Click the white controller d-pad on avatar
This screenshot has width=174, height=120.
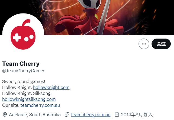click(17, 37)
